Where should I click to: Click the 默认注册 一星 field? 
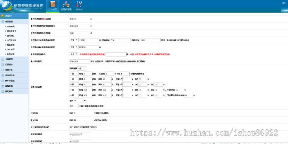click(x=82, y=68)
